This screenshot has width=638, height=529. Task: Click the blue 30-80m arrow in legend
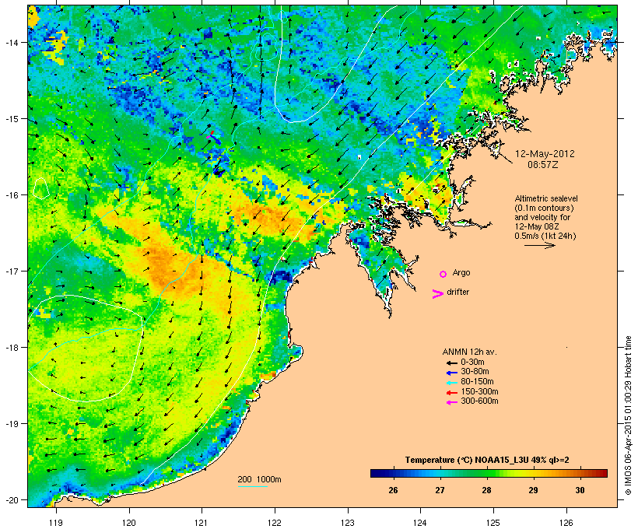click(x=451, y=373)
